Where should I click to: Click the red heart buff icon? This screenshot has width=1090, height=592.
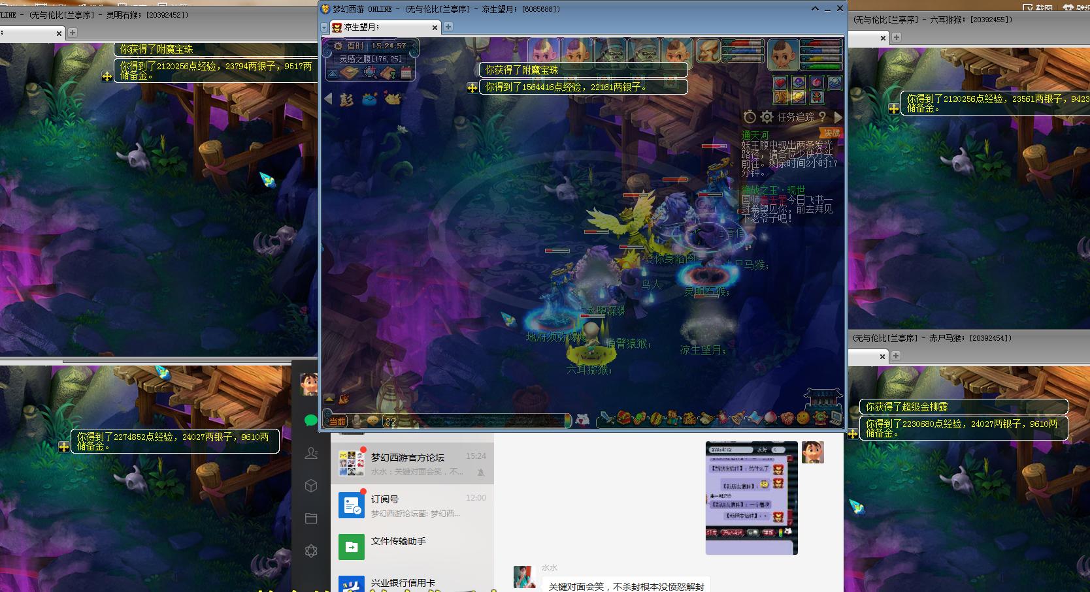pos(780,83)
